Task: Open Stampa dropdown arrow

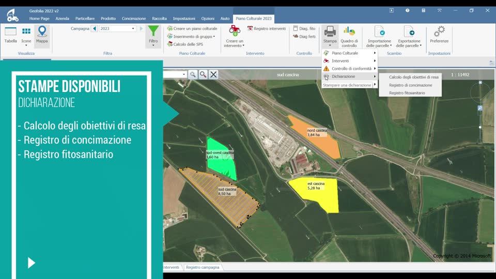Action: 330,45
